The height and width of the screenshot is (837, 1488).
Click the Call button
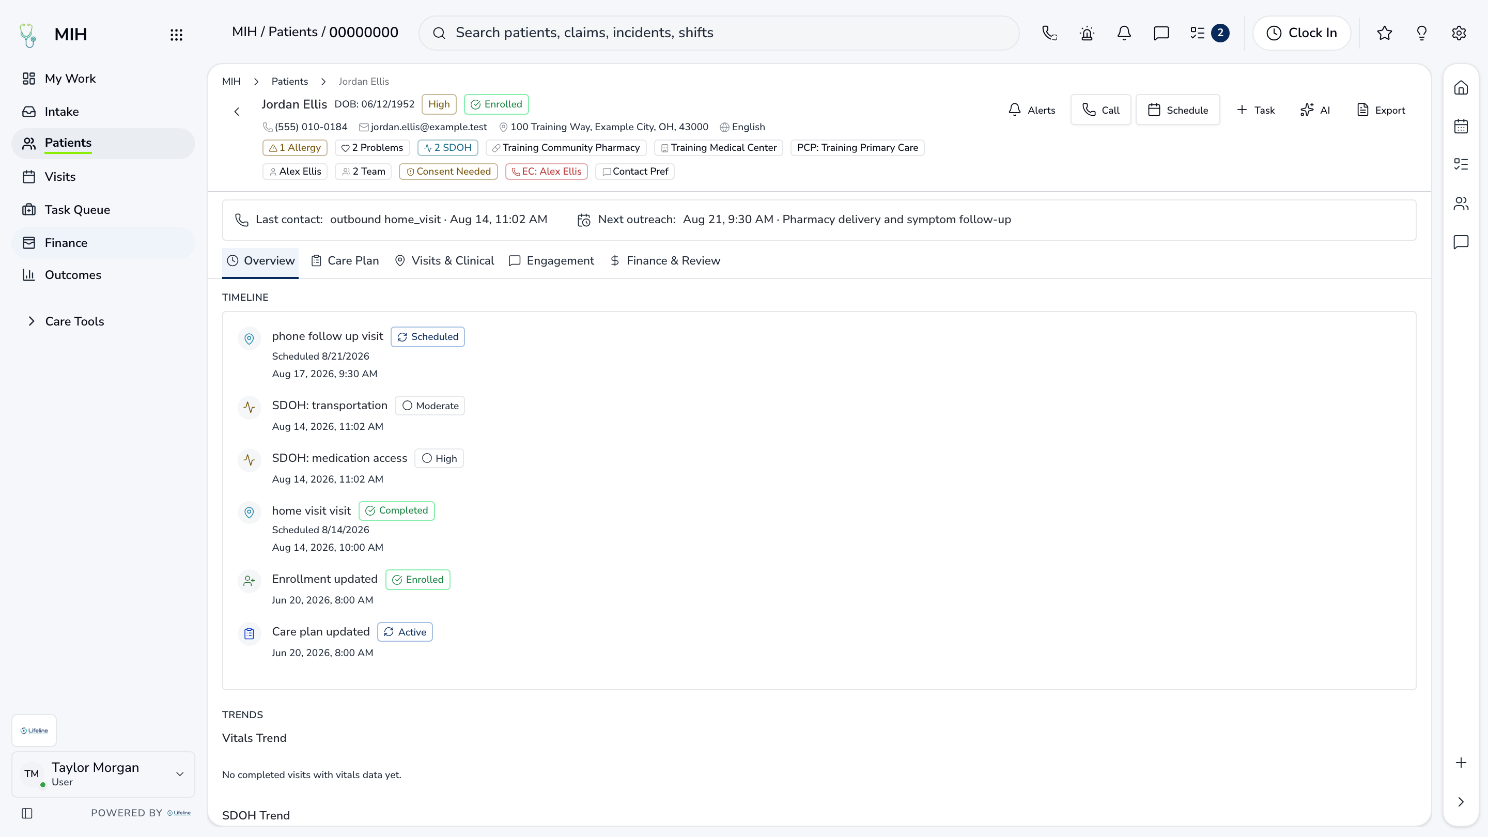[x=1100, y=110]
